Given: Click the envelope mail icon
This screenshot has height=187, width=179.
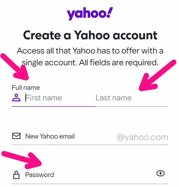Looking at the screenshot, I should pos(16,136).
